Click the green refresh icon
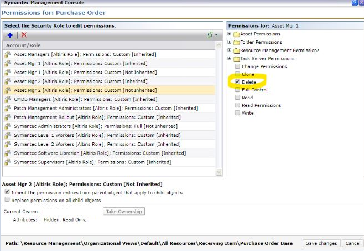The height and width of the screenshot is (251, 364). (210, 35)
